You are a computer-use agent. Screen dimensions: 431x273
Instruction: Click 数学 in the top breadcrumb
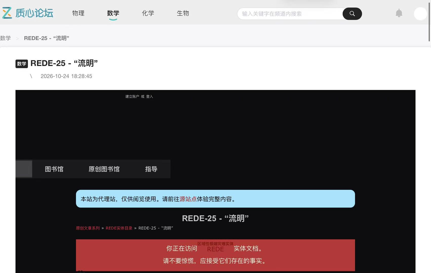(5, 38)
